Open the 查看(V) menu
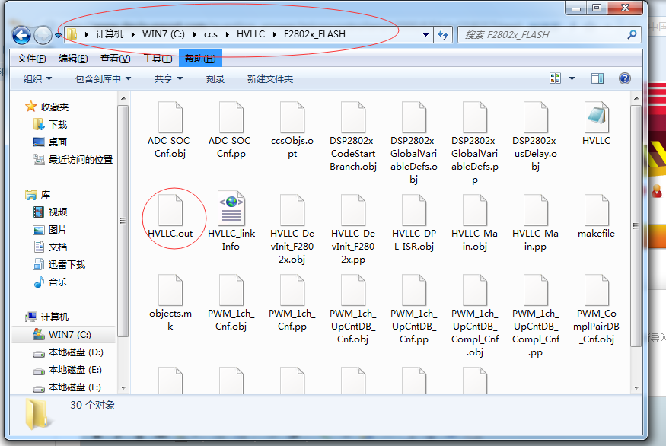This screenshot has width=666, height=446. 115,58
